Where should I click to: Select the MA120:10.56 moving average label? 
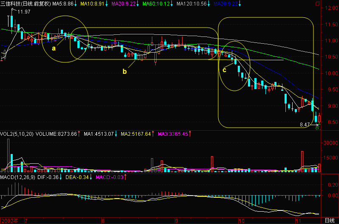tap(191, 4)
